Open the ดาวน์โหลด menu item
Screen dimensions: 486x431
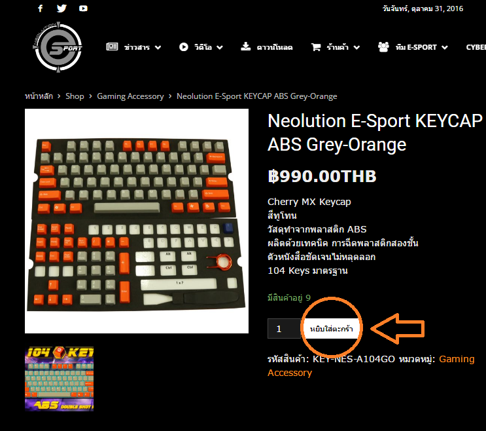click(275, 47)
